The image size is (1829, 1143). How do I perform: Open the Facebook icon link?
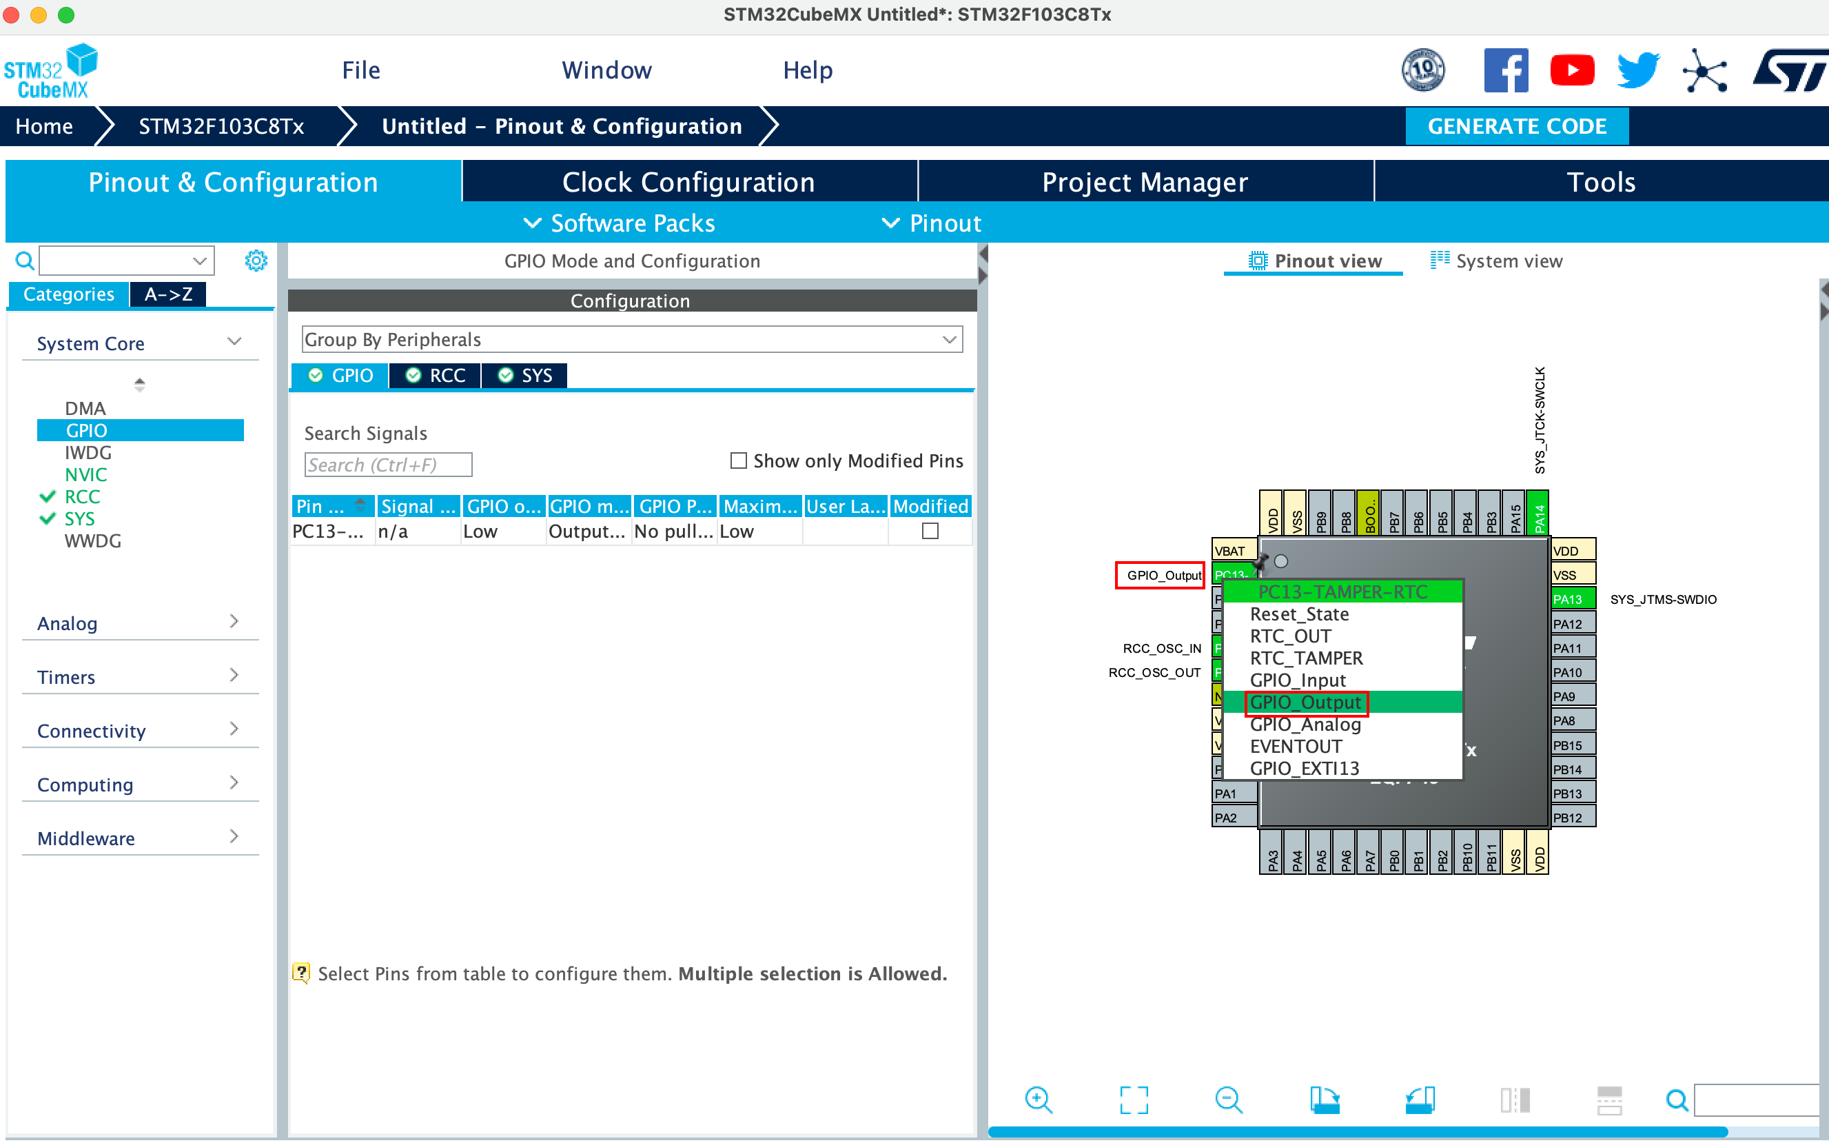(1505, 70)
